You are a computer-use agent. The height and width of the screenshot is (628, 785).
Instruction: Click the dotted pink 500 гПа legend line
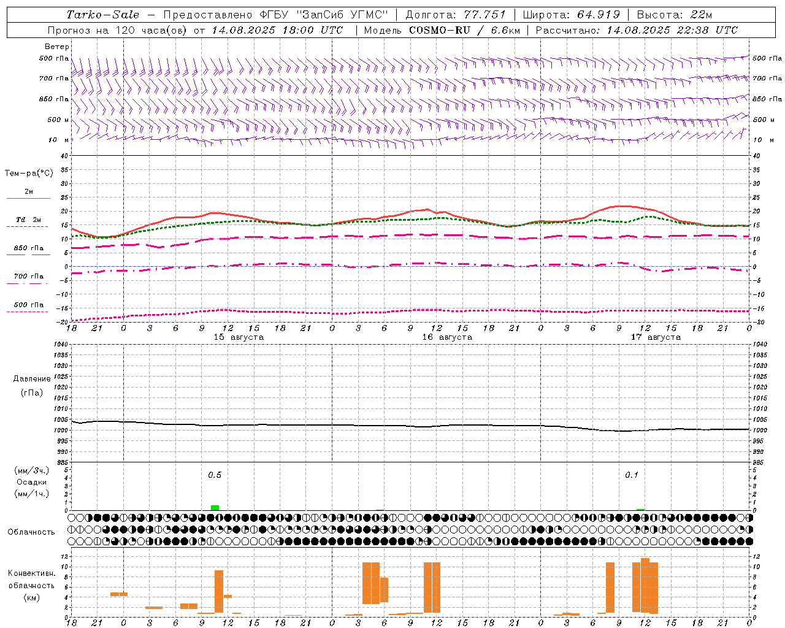point(27,312)
